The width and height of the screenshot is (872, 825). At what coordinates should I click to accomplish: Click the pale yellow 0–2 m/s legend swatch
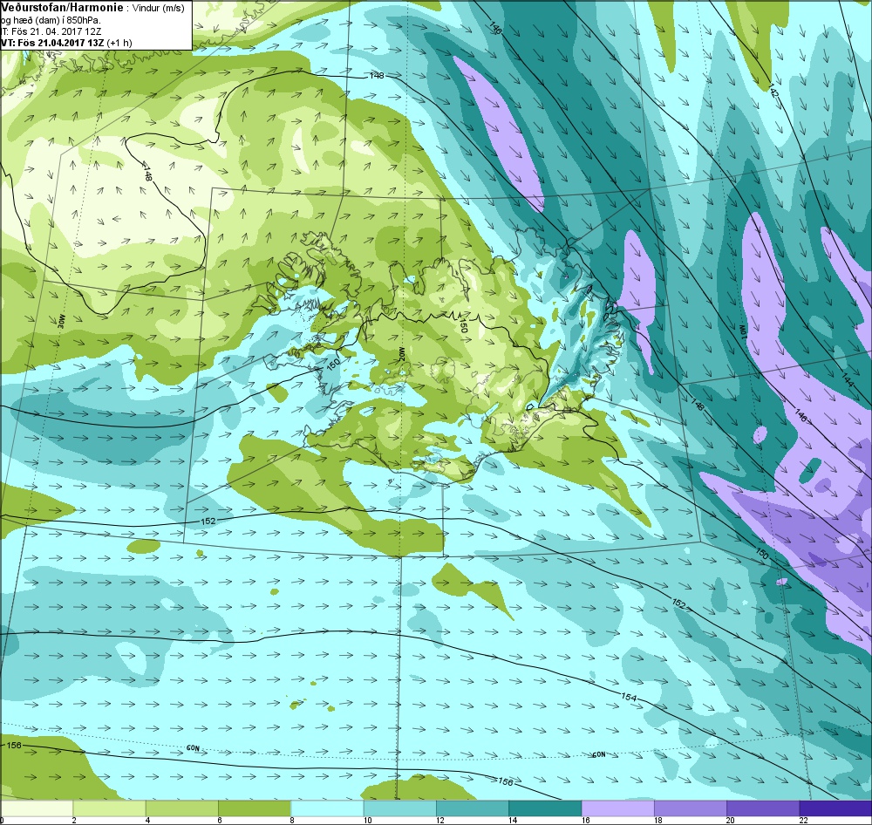[x=37, y=808]
